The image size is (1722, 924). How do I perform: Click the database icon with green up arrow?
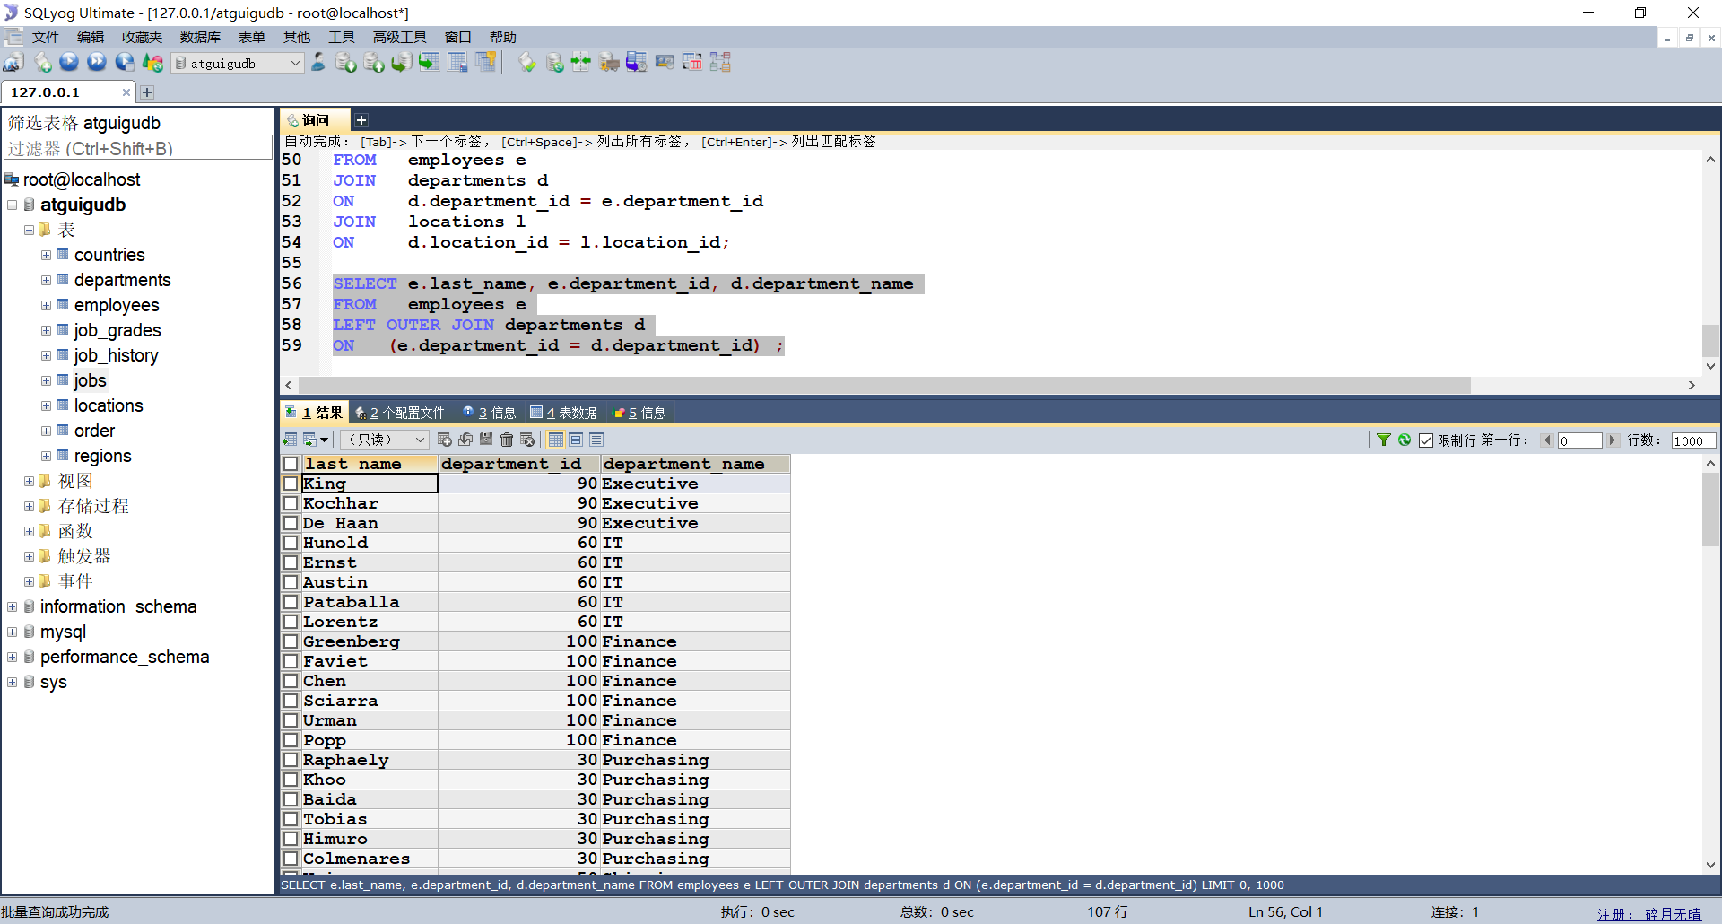coord(374,63)
